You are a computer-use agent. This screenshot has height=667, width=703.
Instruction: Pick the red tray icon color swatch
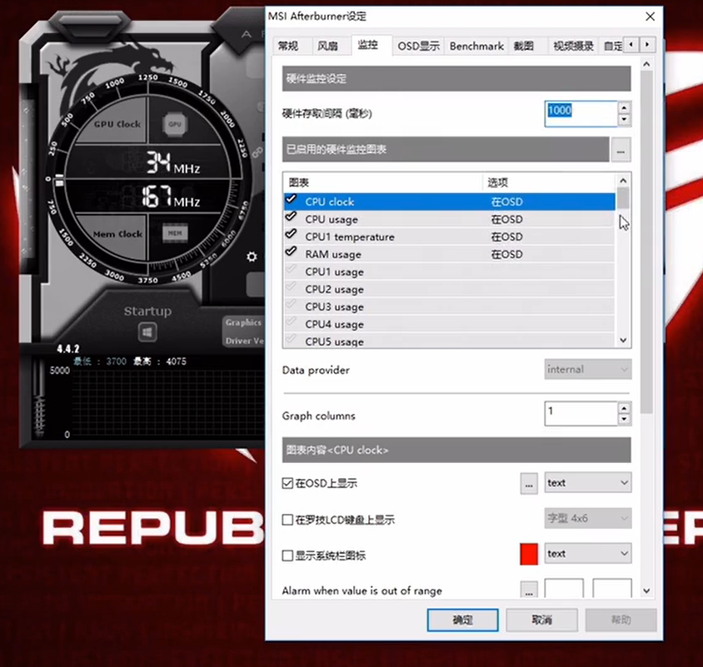(529, 554)
